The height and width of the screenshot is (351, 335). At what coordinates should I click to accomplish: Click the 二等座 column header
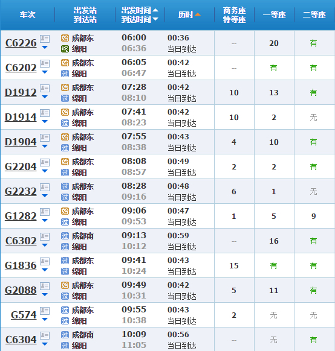(x=314, y=14)
